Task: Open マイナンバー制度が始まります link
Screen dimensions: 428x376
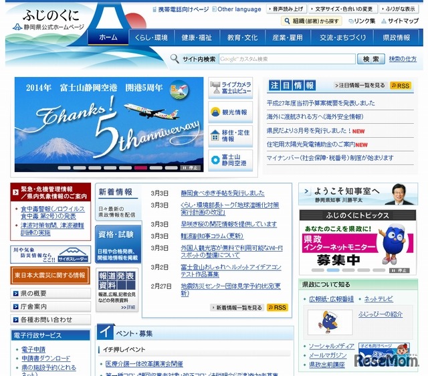Action: tap(330, 158)
